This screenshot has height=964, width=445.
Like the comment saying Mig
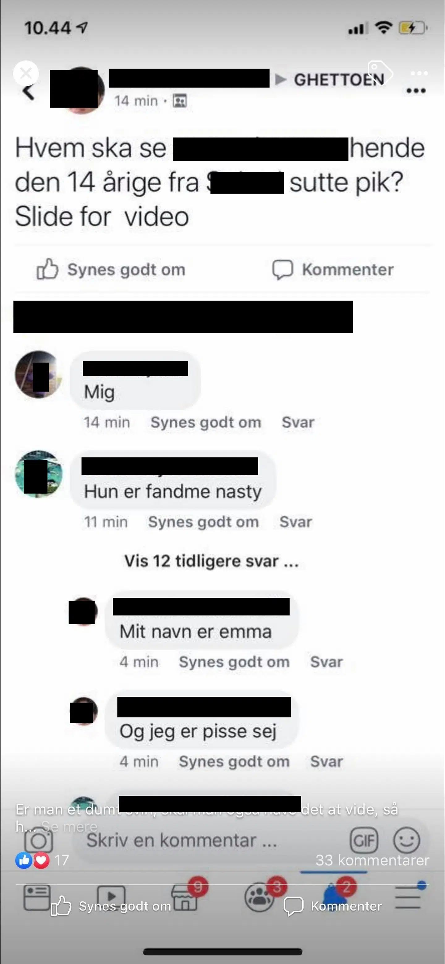(x=206, y=422)
